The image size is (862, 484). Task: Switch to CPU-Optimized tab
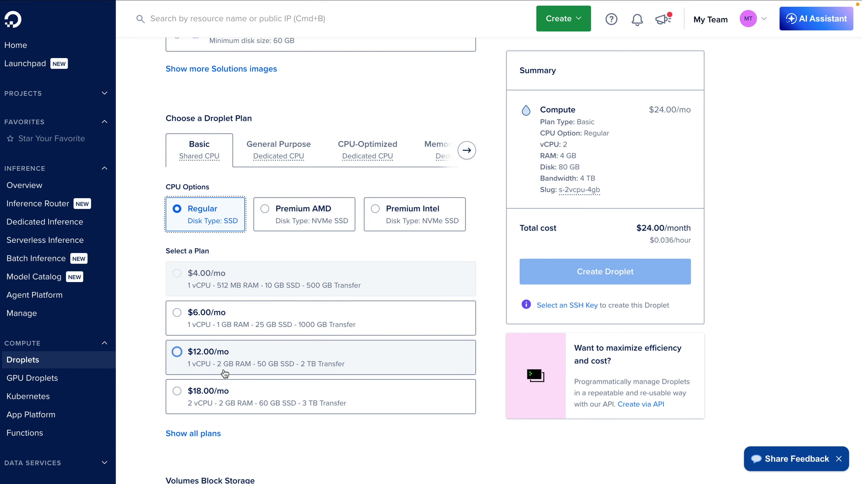click(367, 150)
